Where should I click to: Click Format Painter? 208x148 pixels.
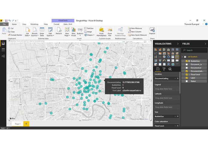click(15, 35)
